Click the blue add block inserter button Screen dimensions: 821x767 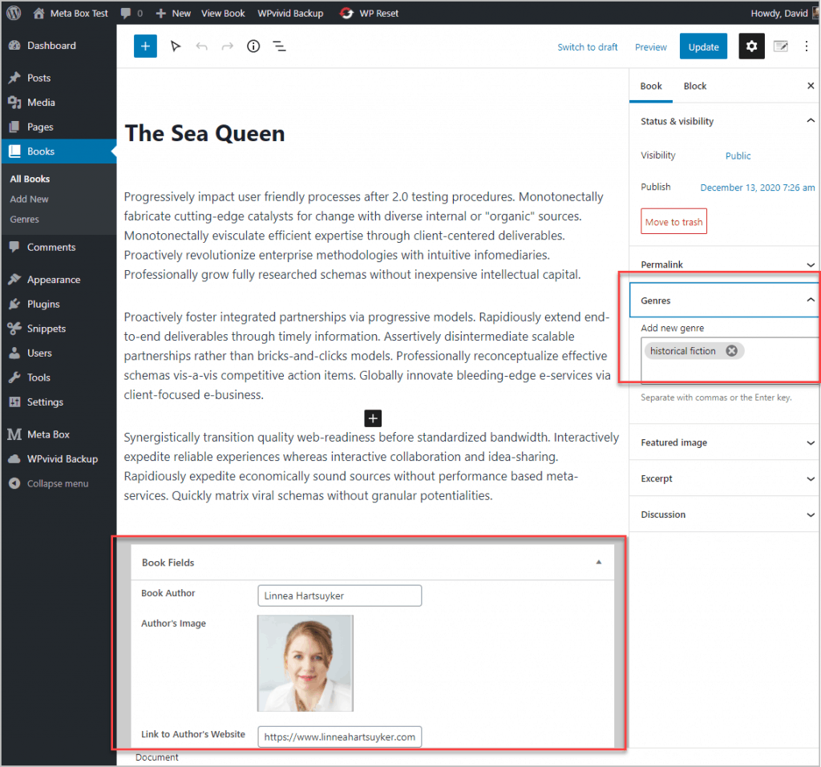pyautogui.click(x=145, y=46)
